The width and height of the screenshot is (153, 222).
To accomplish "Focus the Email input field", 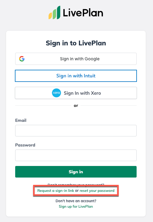I will [x=76, y=131].
